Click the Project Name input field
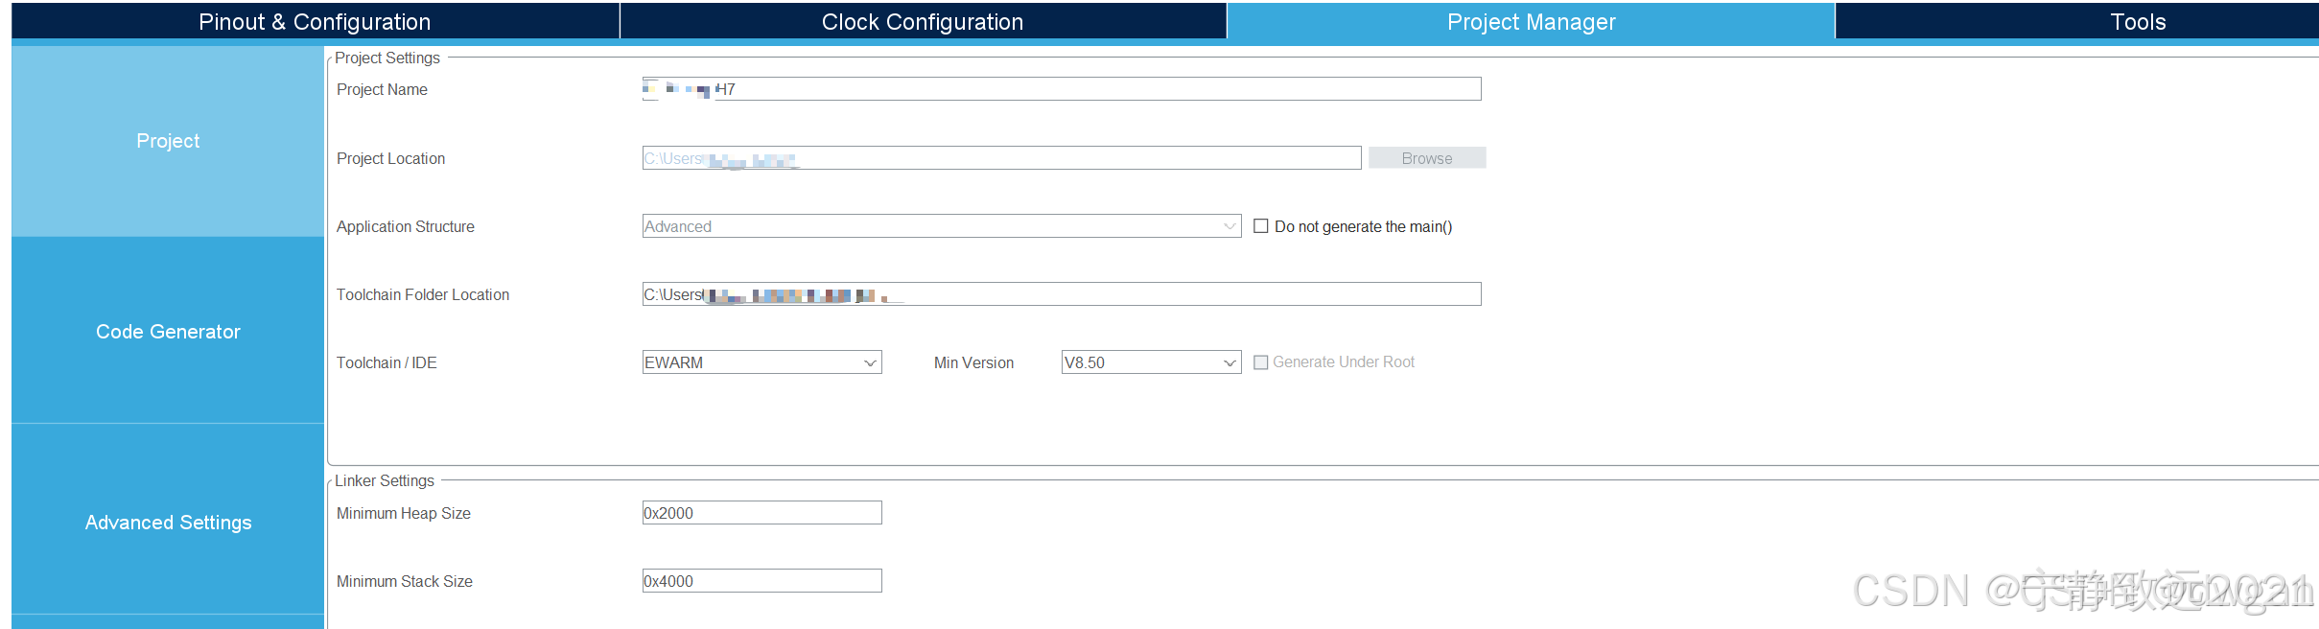Screen dimensions: 2319x629 click(x=1062, y=89)
